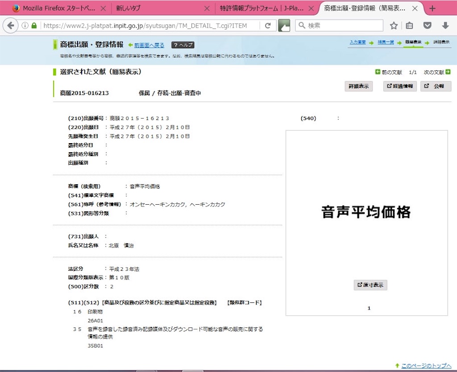457x372 pixels.
Task: Go to 結果一覧 breadcrumb link
Action: [x=386, y=42]
